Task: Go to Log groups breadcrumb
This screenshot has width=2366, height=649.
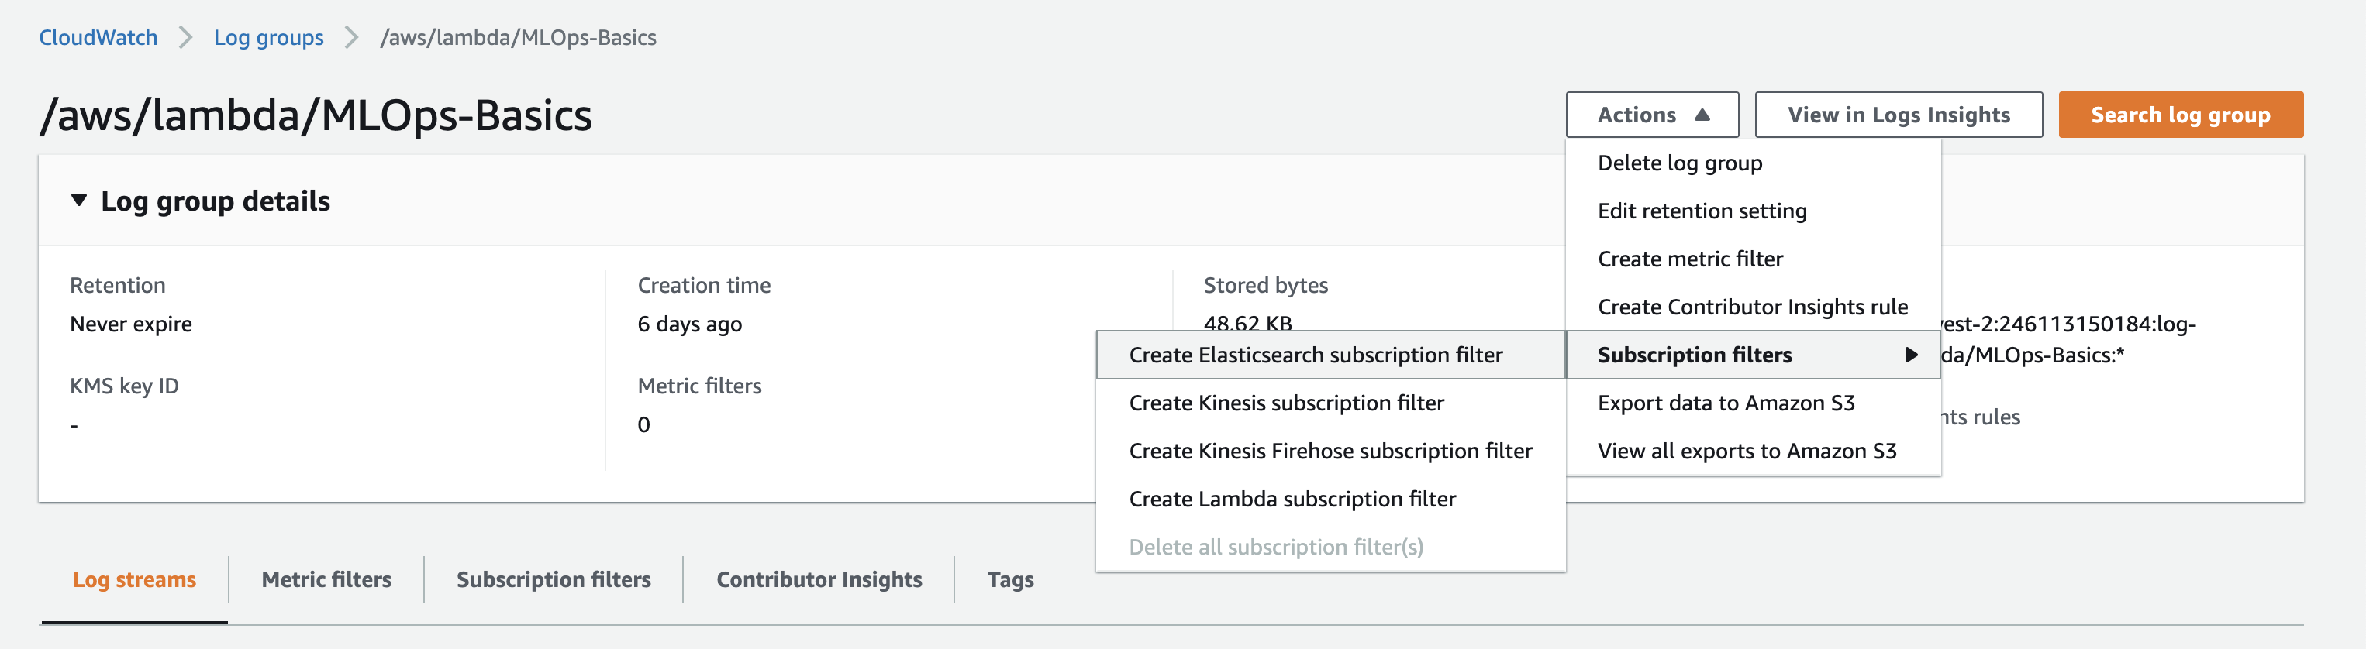Action: point(268,38)
